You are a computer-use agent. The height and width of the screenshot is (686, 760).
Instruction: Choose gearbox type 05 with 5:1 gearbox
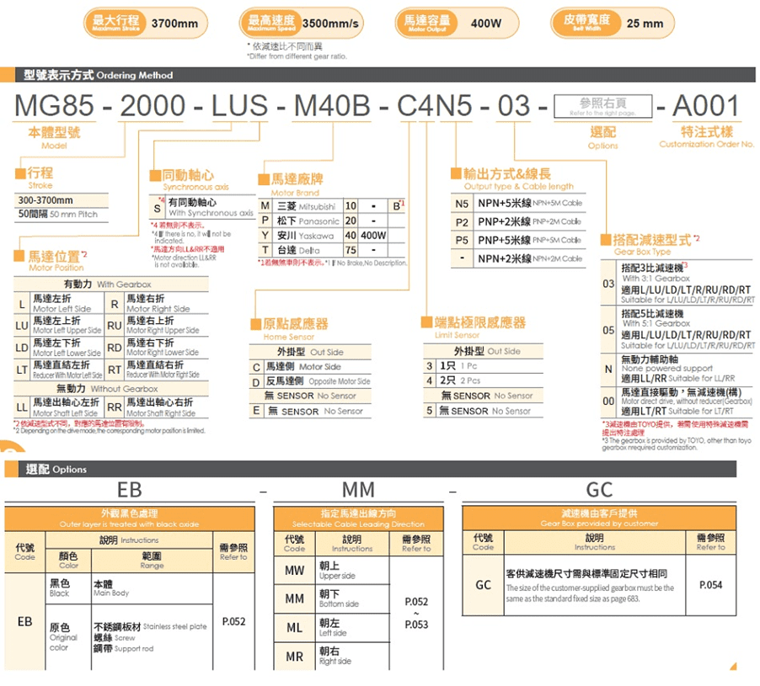pos(677,327)
